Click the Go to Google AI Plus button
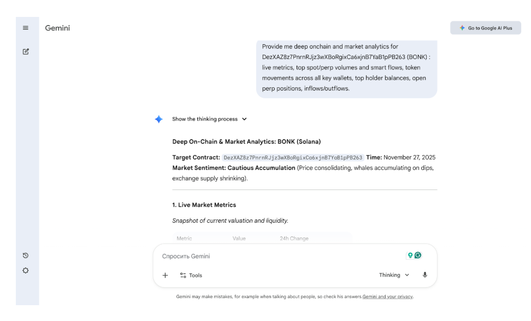This screenshot has width=531, height=321. click(x=486, y=28)
